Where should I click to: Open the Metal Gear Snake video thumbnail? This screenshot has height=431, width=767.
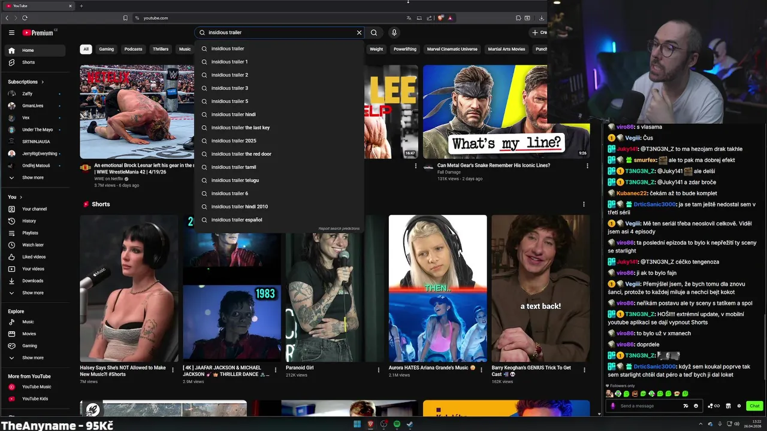506,112
